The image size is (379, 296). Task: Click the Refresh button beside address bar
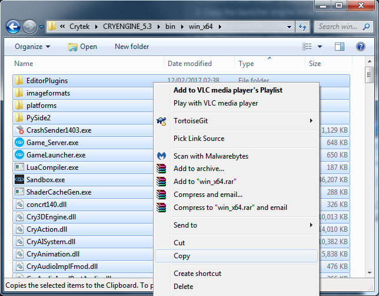pos(302,27)
